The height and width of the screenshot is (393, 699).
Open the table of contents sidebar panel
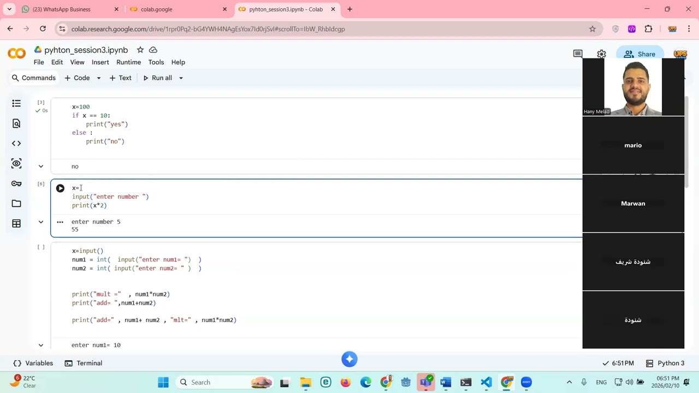[16, 103]
